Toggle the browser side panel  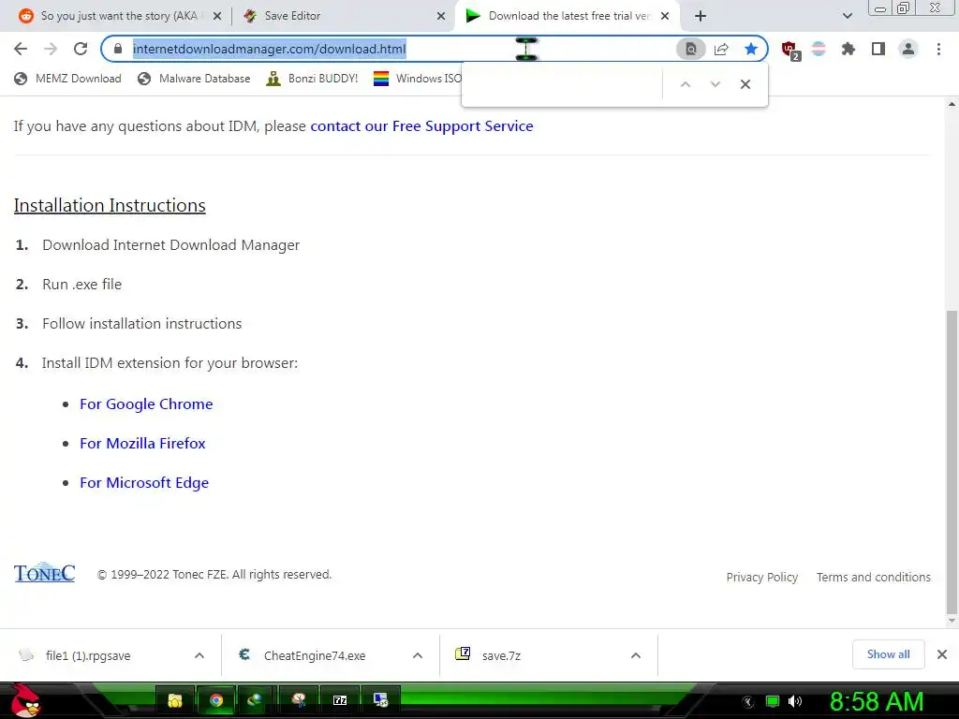click(878, 49)
